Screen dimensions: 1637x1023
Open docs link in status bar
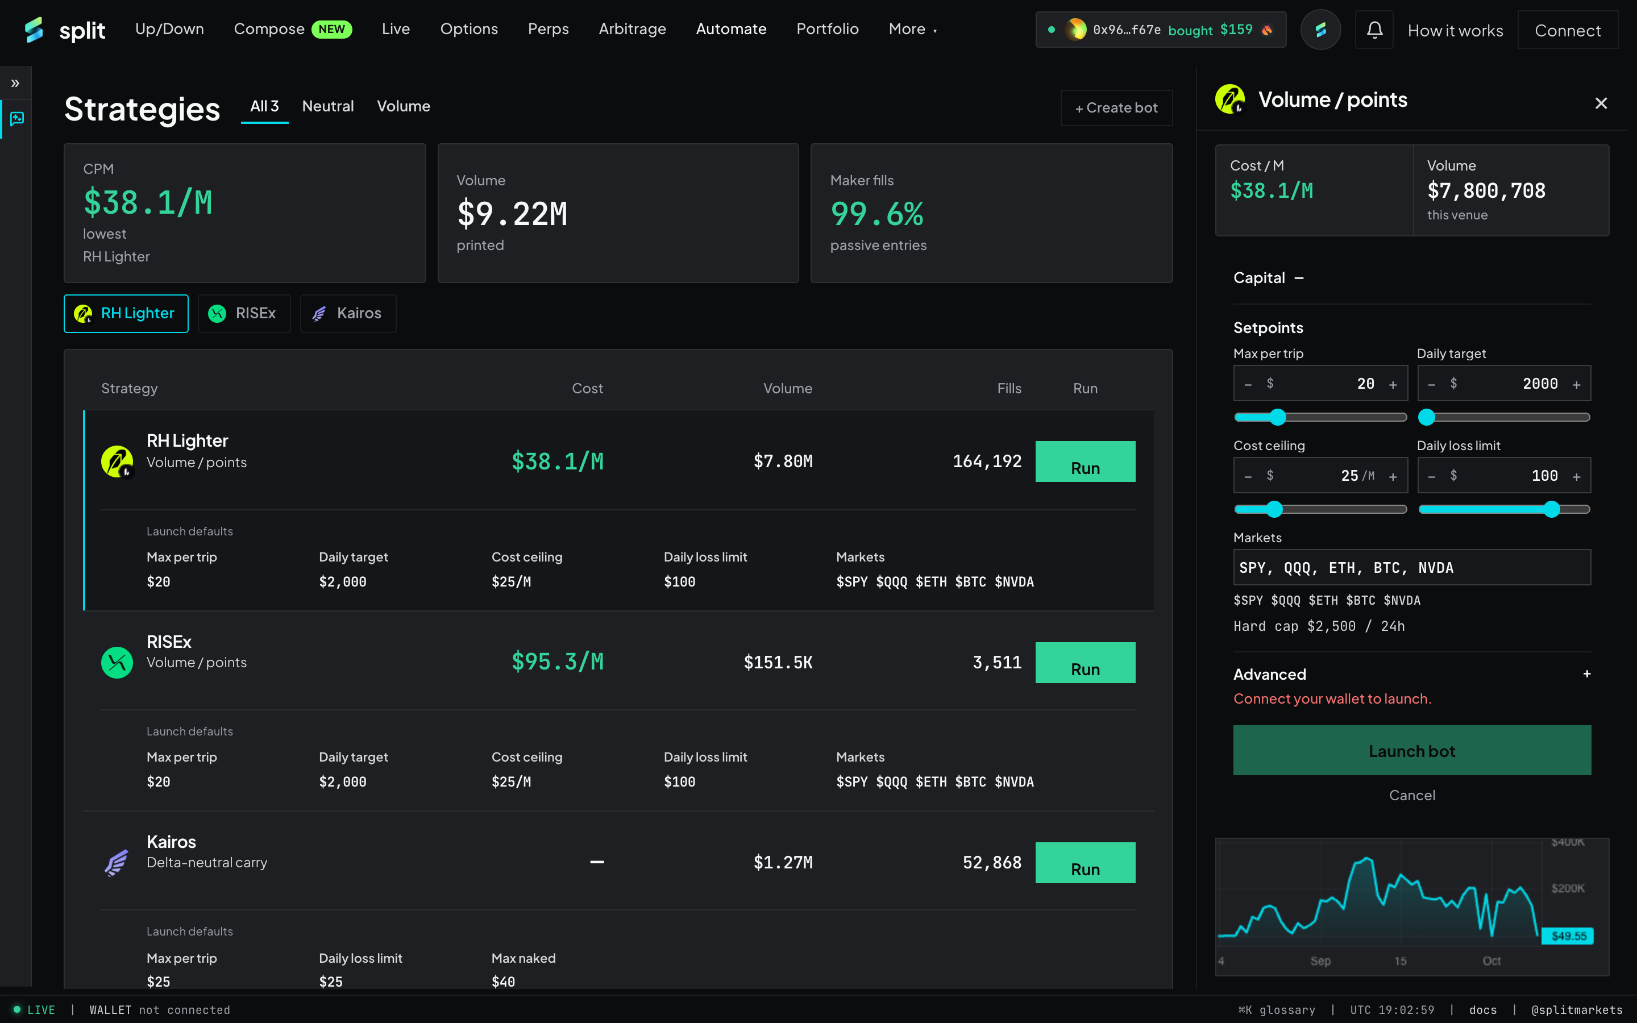1483,1009
